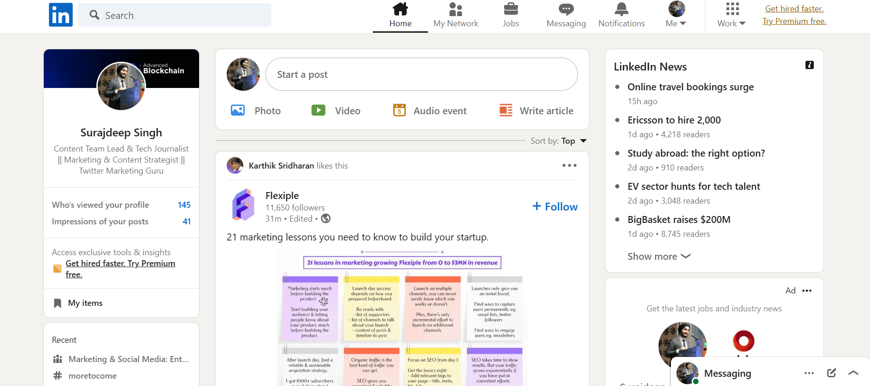Open My Network icon
The width and height of the screenshot is (870, 386).
pyautogui.click(x=456, y=9)
